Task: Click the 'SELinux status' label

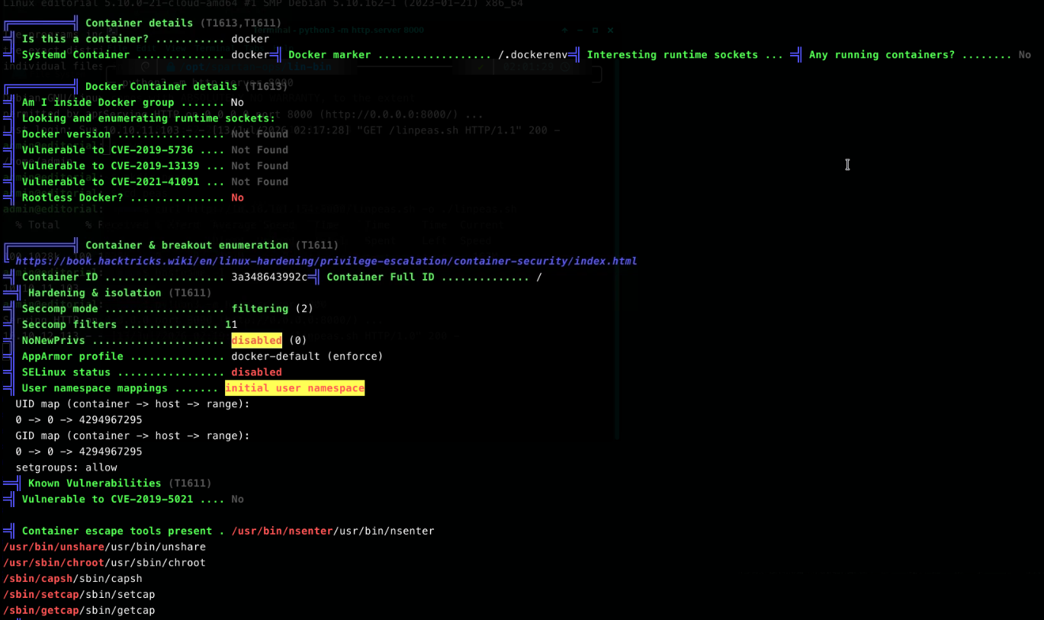Action: pyautogui.click(x=66, y=372)
